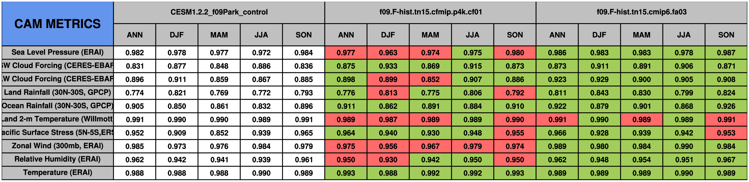Click the Temperature (ERAI) row label
Screen dimensions: 749x182
(x=57, y=173)
